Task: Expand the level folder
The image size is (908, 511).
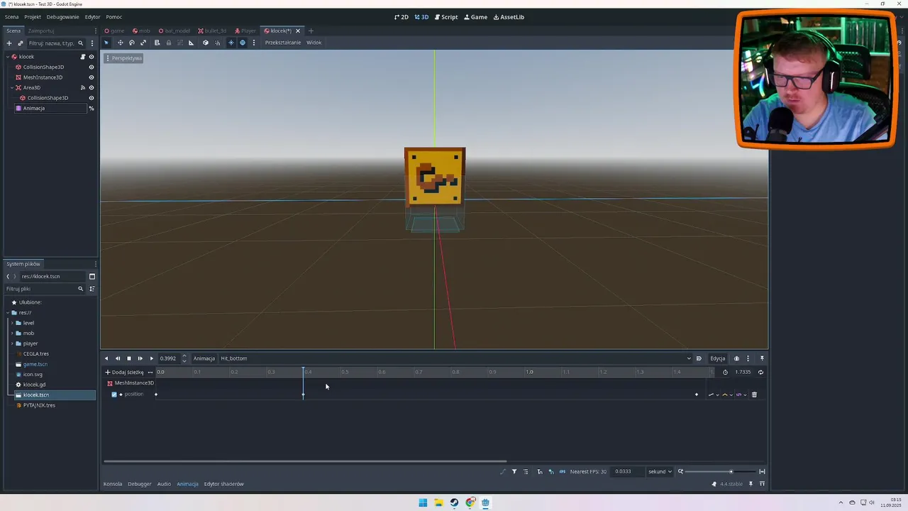Action: 11,323
